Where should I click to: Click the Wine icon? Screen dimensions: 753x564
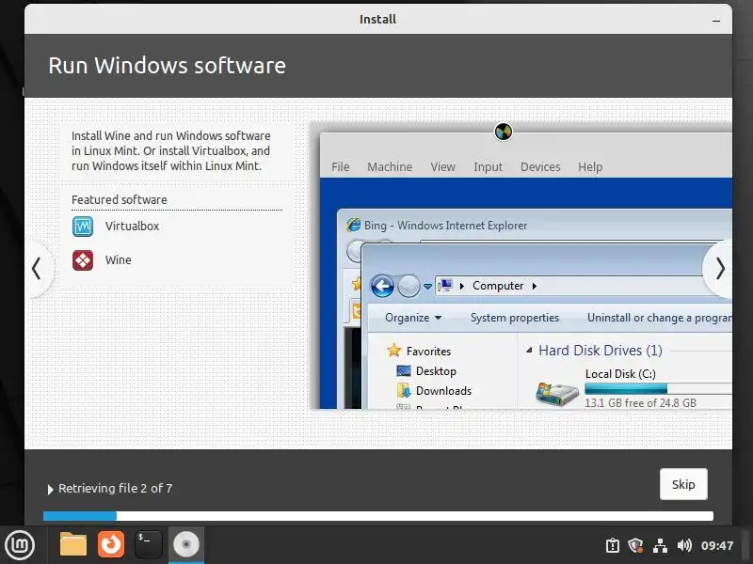83,260
